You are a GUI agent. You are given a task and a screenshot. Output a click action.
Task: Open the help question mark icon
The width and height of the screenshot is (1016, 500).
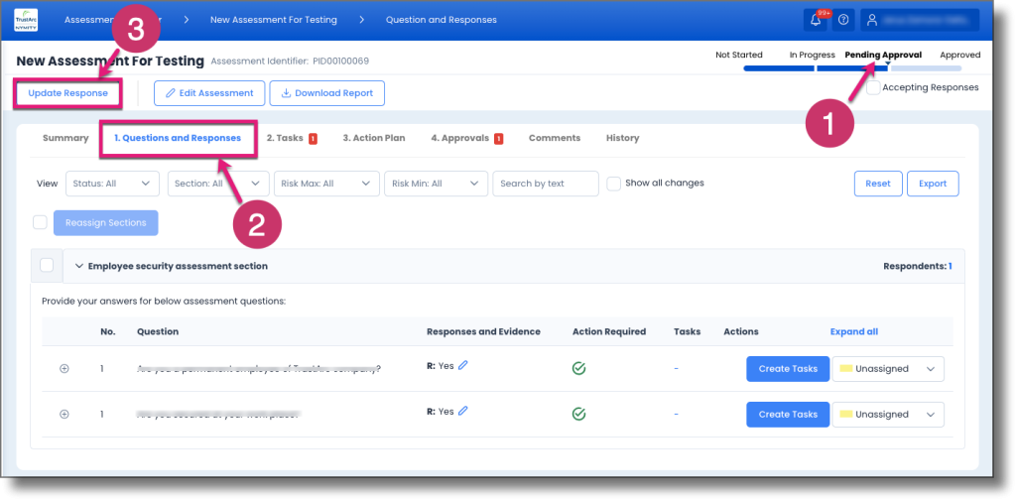(x=843, y=20)
